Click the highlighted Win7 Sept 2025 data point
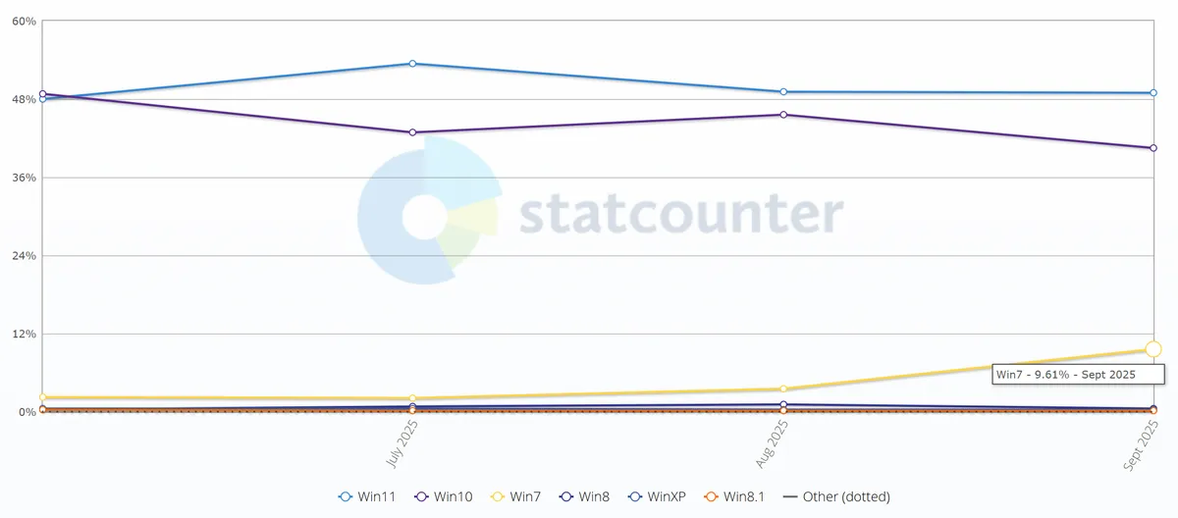The height and width of the screenshot is (518, 1178). click(x=1152, y=349)
